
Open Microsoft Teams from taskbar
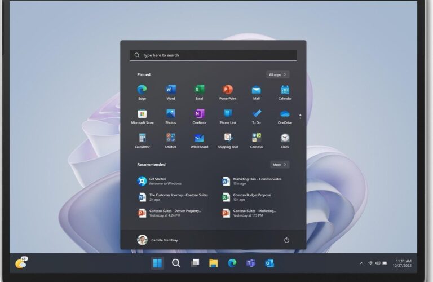[251, 263]
